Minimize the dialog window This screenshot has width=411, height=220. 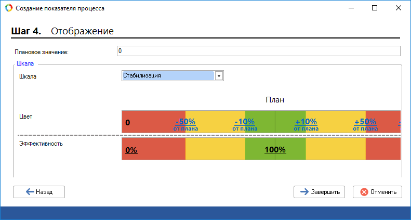(351, 8)
